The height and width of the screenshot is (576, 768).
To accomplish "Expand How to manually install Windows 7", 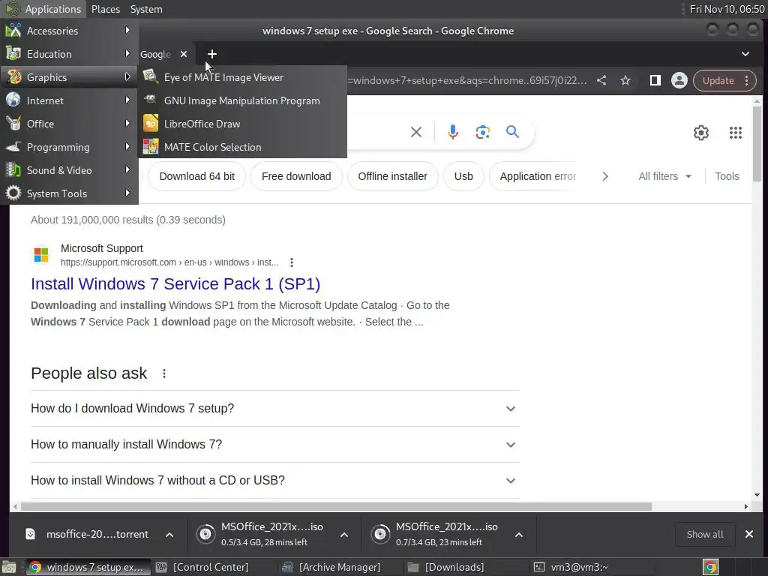I will [274, 444].
